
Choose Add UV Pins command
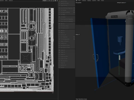point(67,1)
